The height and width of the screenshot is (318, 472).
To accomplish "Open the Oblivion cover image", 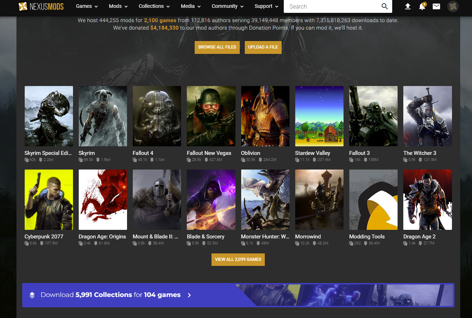I will 265,116.
